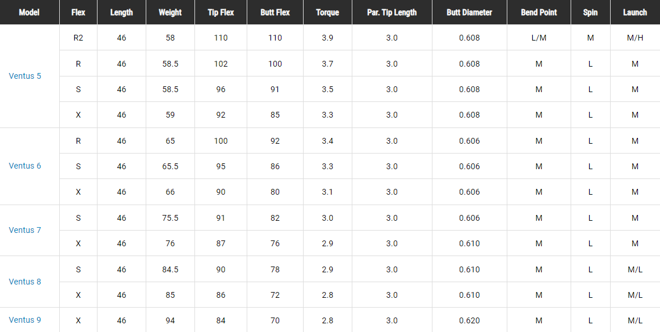Go to the Ventus 8 model page
This screenshot has height=332, width=660.
25,282
